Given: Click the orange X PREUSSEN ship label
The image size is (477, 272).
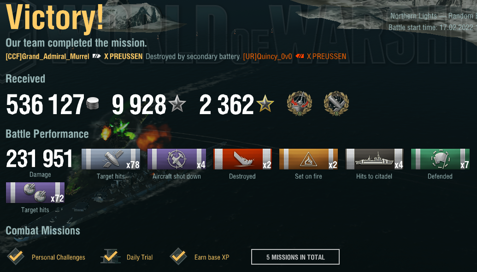Looking at the screenshot, I should (326, 57).
